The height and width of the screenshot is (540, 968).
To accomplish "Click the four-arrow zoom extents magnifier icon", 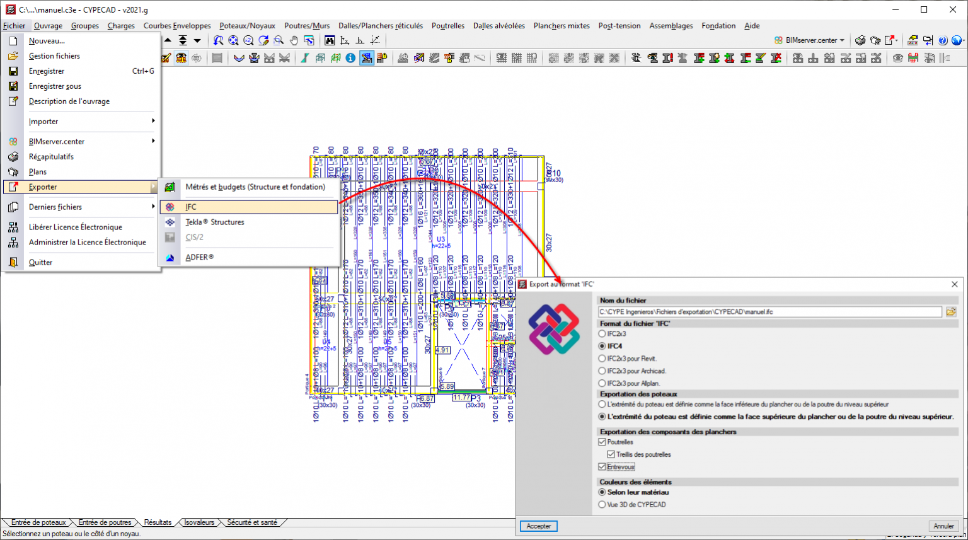I will pyautogui.click(x=233, y=40).
